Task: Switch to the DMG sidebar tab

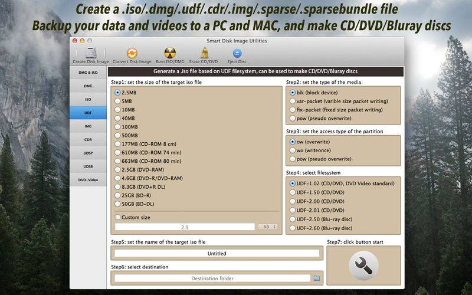Action: [88, 86]
